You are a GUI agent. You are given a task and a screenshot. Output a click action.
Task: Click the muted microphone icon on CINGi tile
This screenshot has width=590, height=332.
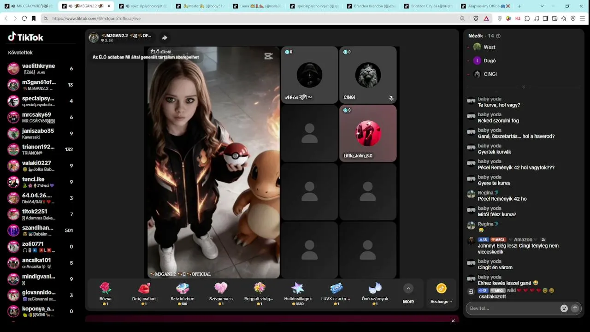tap(391, 98)
